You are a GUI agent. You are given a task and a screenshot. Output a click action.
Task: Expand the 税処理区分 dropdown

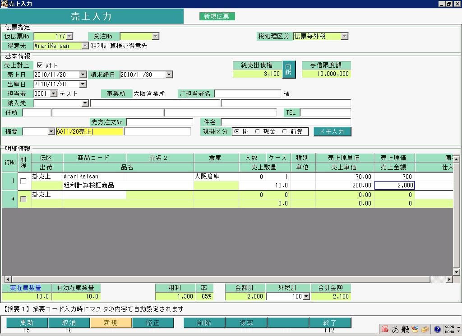[x=344, y=36]
